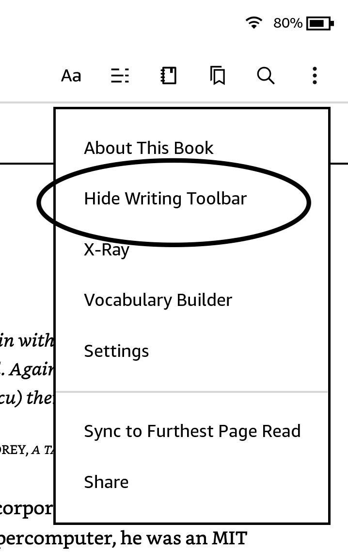Viewport: 348px width, 556px height.
Task: Open the Aa font and layout settings
Action: pyautogui.click(x=71, y=76)
